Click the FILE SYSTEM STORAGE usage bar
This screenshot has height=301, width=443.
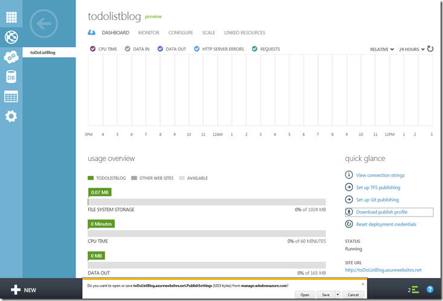(x=207, y=201)
